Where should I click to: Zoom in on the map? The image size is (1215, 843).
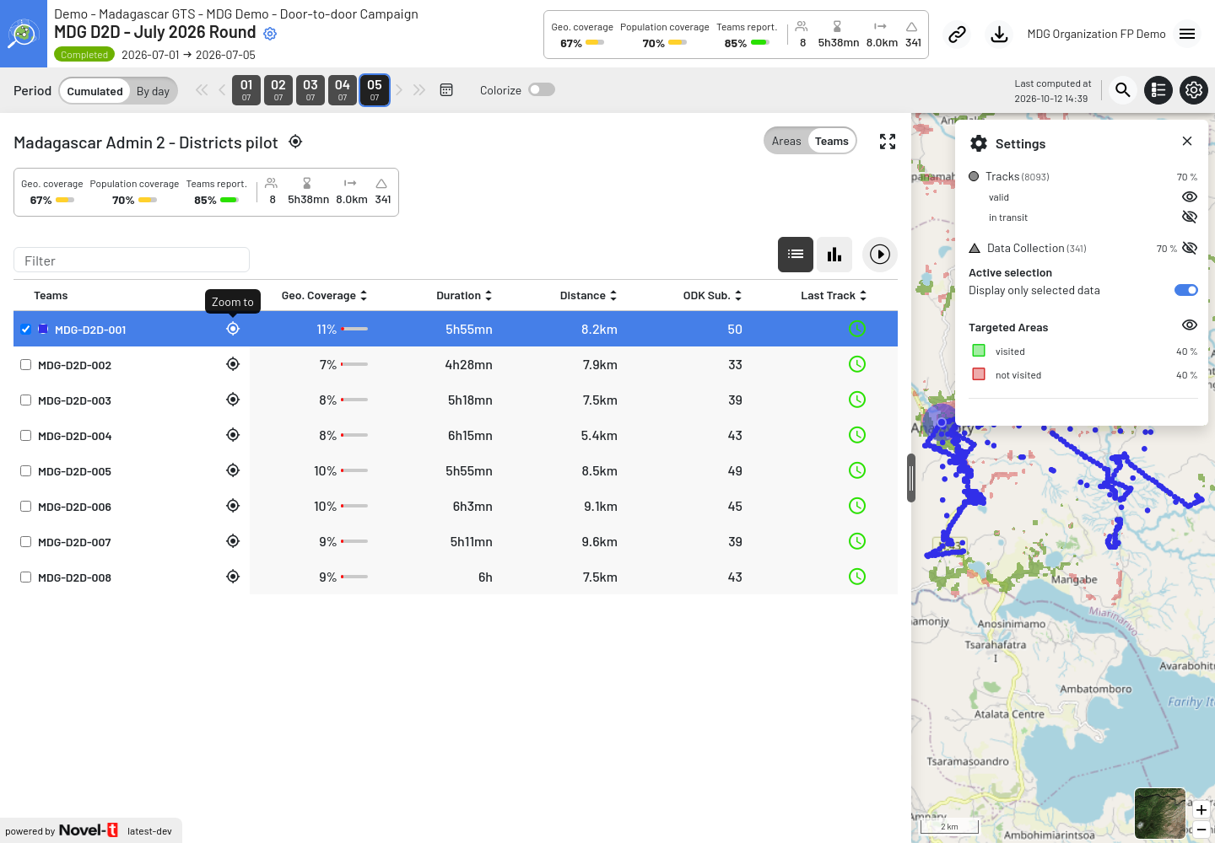point(1201,810)
